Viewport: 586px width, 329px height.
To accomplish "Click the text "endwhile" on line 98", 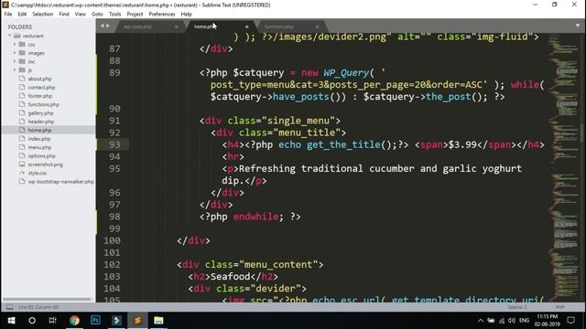I will pyautogui.click(x=255, y=217).
